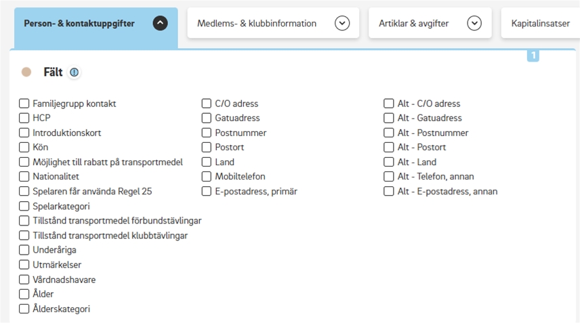Image resolution: width=580 pixels, height=323 pixels.
Task: Toggle the Alt - Gatuadress checkbox
Action: [x=389, y=118]
